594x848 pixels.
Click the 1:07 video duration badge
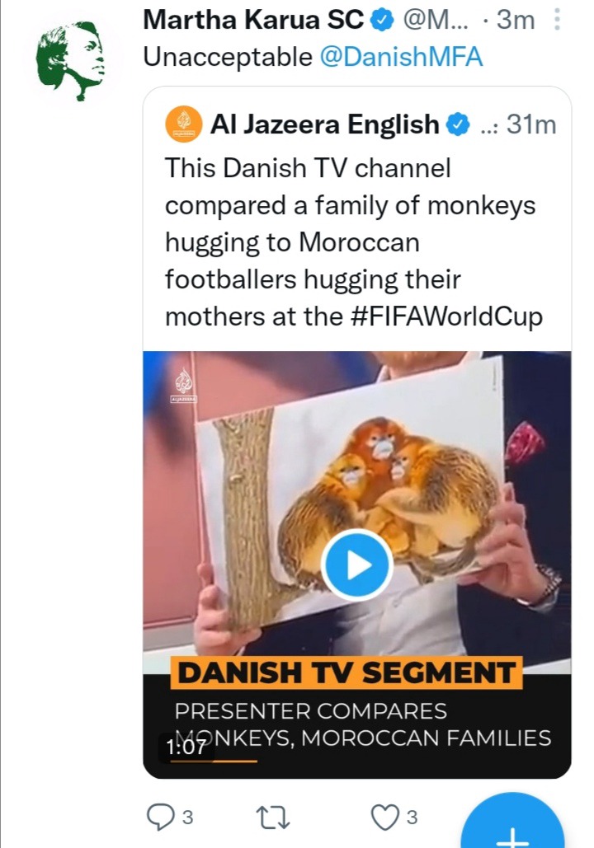[x=186, y=747]
